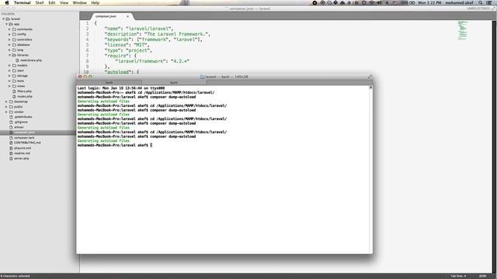Click the Terminal full-screen arrows icon

pyautogui.click(x=370, y=77)
